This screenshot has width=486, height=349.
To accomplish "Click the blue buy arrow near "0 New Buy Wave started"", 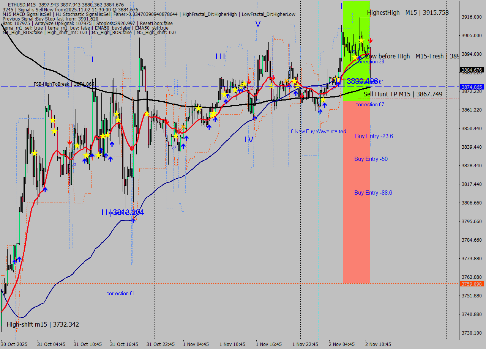I will [x=320, y=111].
